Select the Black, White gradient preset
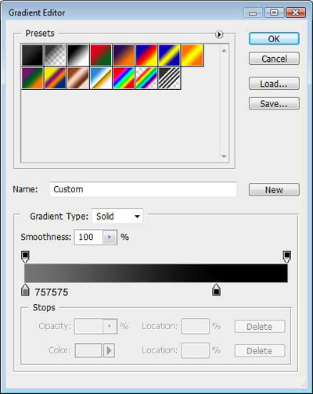 coord(78,56)
